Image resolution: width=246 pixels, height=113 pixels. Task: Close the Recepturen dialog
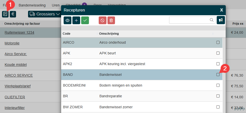221,10
